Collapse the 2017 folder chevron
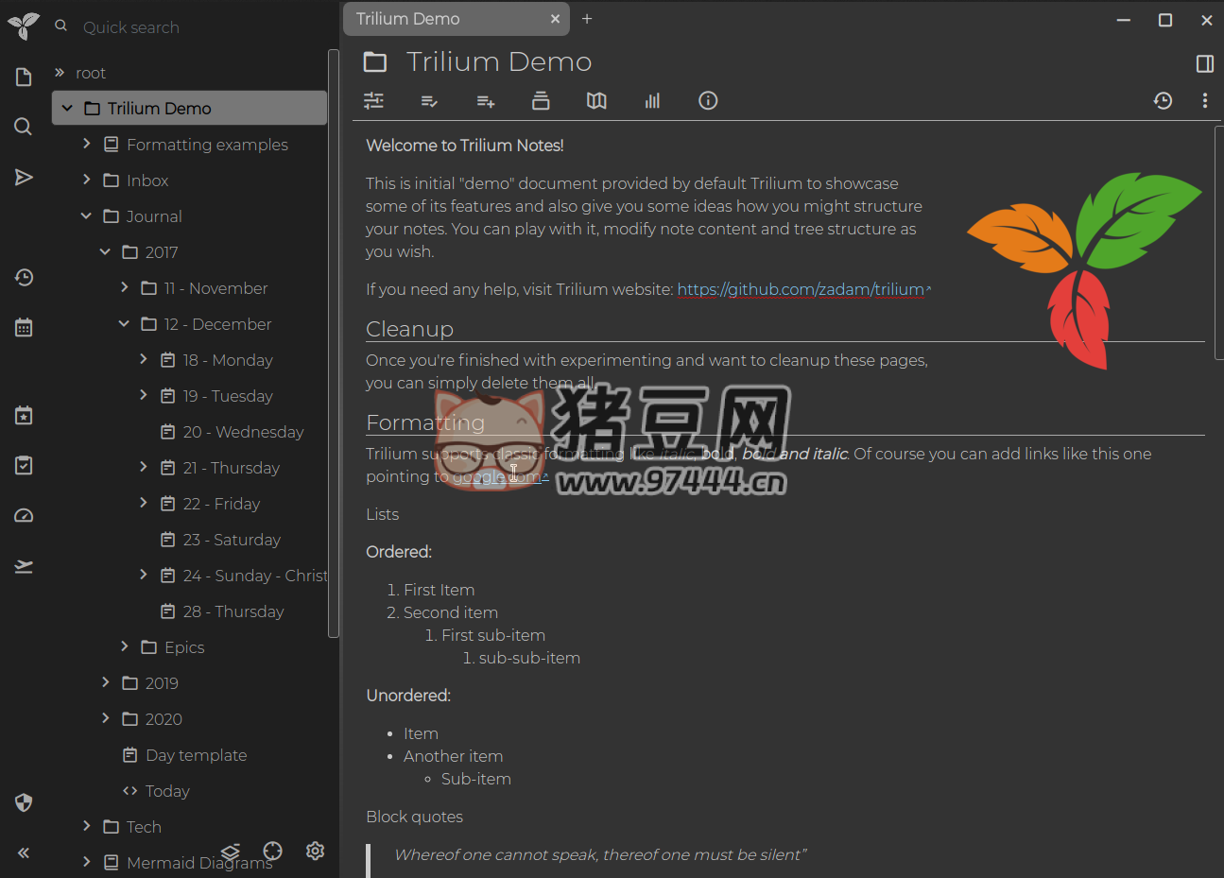Screen dimensions: 1224x878 [105, 252]
